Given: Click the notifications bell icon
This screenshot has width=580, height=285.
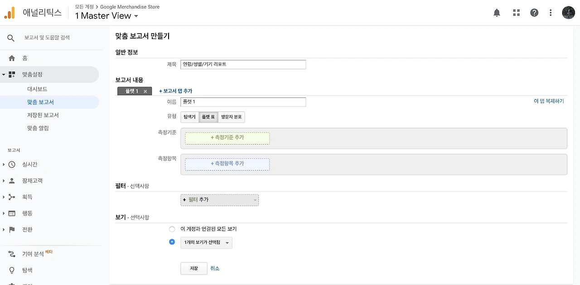Looking at the screenshot, I should [x=497, y=13].
